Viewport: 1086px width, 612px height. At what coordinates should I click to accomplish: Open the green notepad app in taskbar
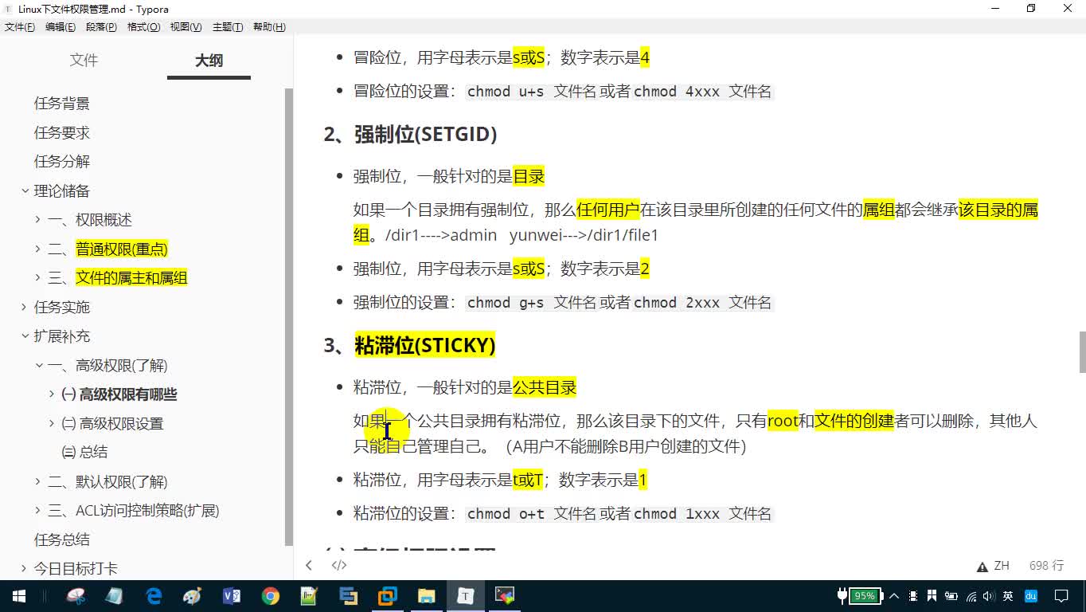pos(310,595)
